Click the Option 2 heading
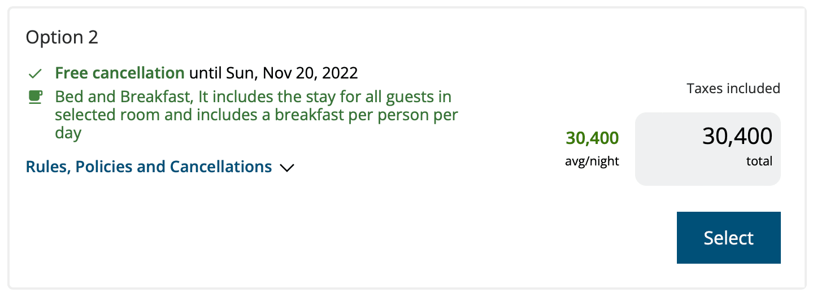This screenshot has height=297, width=817. pos(62,37)
